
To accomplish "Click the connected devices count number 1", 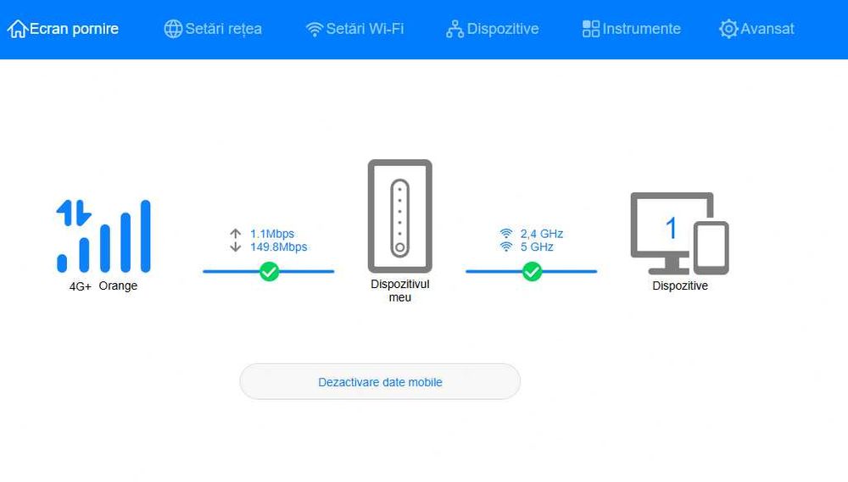I will point(671,228).
